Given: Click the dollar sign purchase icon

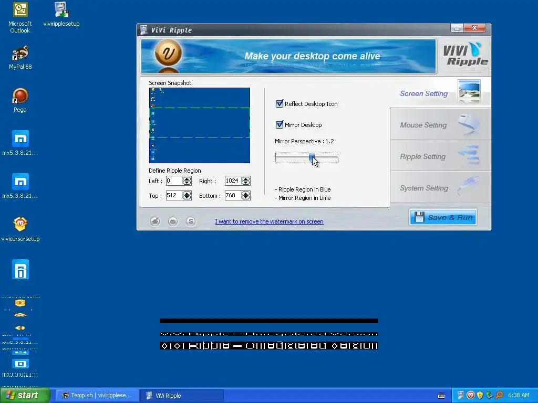Looking at the screenshot, I should click(191, 221).
